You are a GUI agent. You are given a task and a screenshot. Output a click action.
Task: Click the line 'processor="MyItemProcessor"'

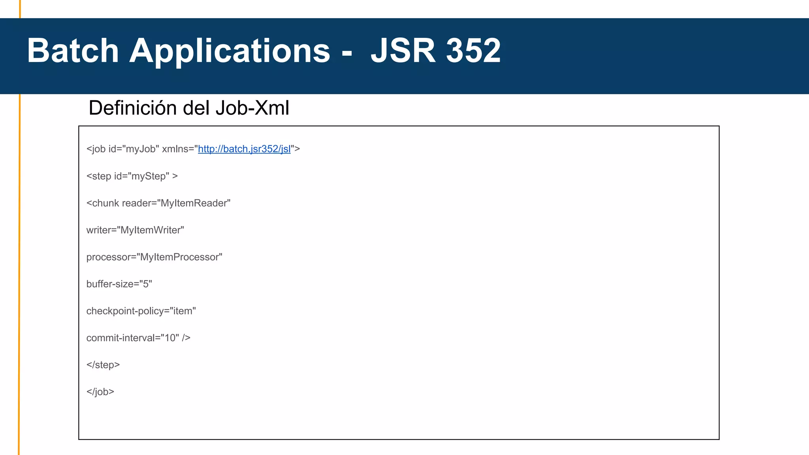[154, 257]
